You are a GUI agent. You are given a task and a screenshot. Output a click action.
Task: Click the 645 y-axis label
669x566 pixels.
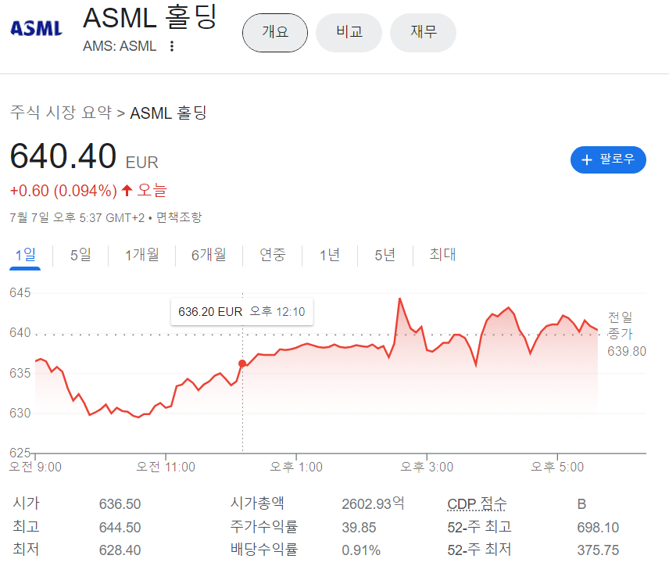click(20, 293)
